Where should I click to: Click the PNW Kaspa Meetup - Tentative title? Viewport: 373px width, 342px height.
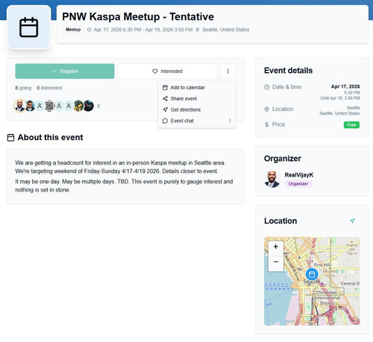click(x=138, y=16)
